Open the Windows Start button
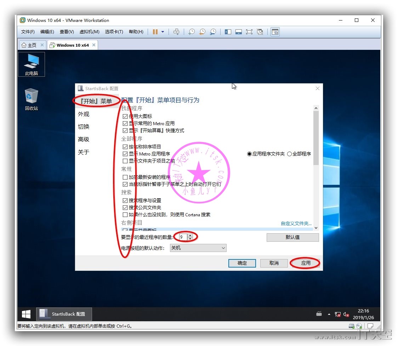This screenshot has width=398, height=346. pyautogui.click(x=26, y=314)
